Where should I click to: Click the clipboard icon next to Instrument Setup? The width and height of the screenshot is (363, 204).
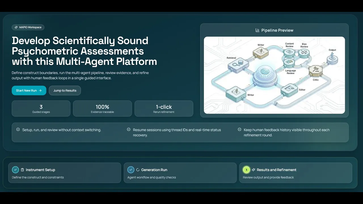[22, 170]
